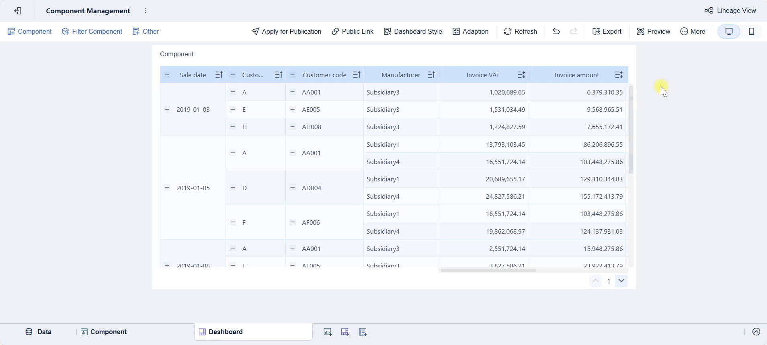767x345 pixels.
Task: Click the exit/back icon at top left
Action: point(18,11)
